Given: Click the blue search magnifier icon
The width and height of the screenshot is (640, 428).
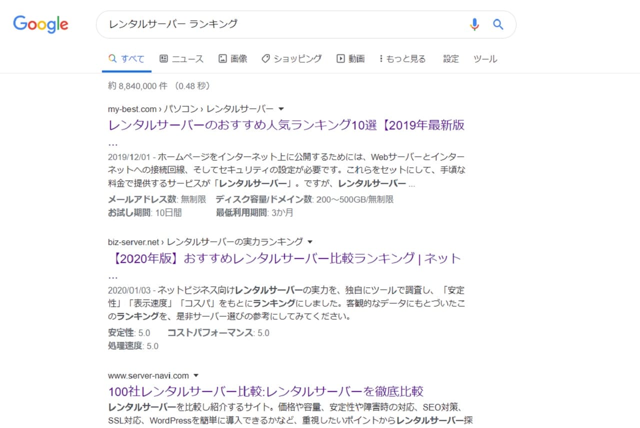Looking at the screenshot, I should (x=498, y=24).
